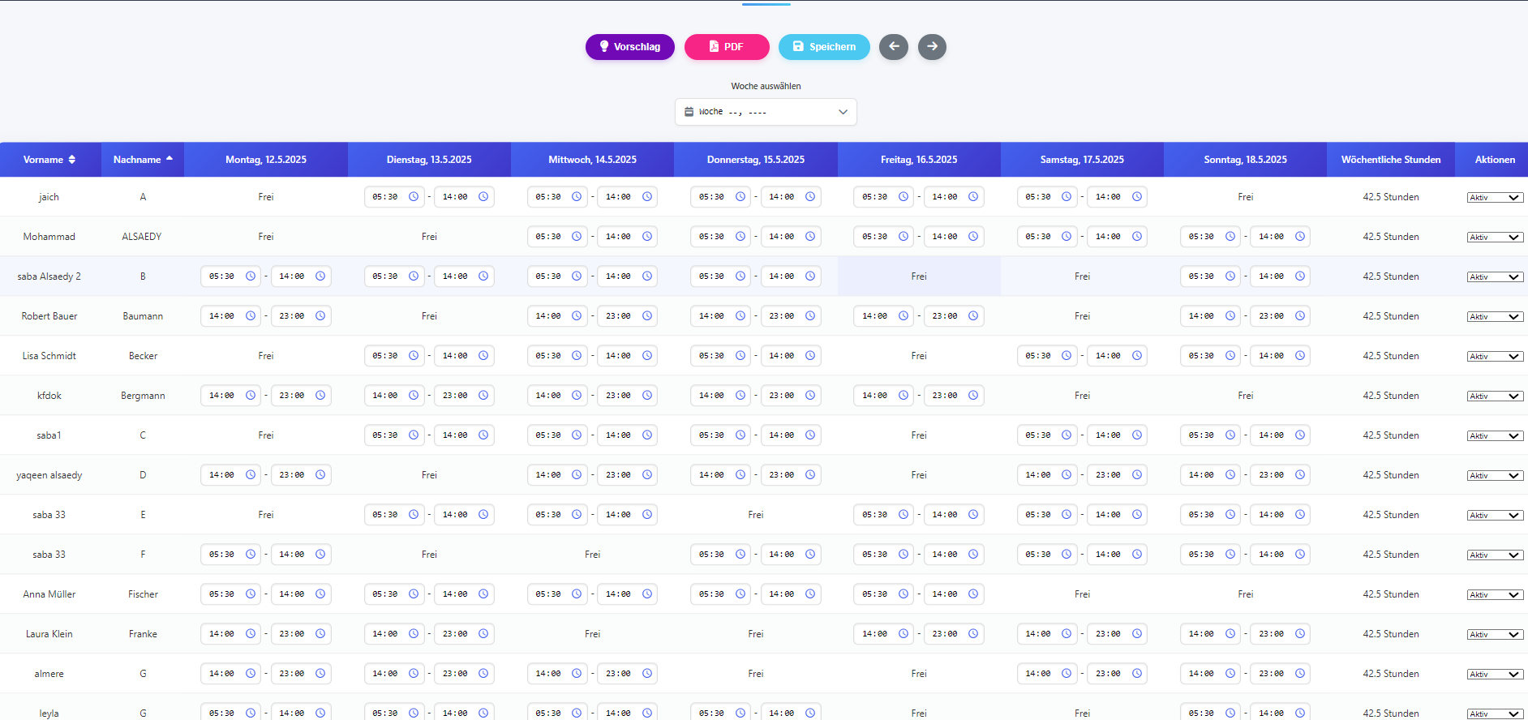Image resolution: width=1528 pixels, height=720 pixels.
Task: Click the calendar icon in the week picker
Action: (689, 112)
